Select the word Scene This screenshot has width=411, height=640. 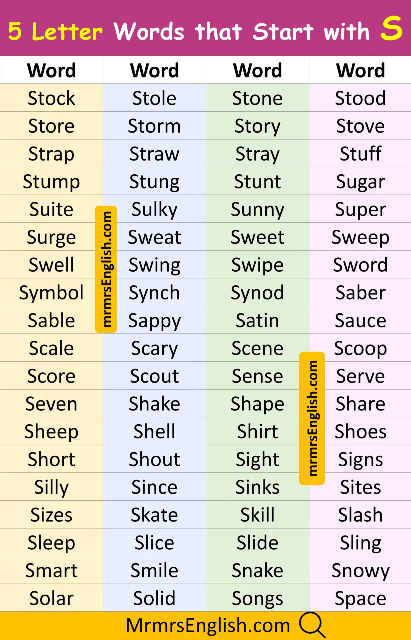(258, 348)
